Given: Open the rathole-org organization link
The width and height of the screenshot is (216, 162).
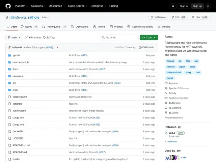Looking at the screenshot, I should pyautogui.click(x=18, y=17).
